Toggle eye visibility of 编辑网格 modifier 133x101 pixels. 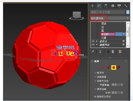pos(93,45)
